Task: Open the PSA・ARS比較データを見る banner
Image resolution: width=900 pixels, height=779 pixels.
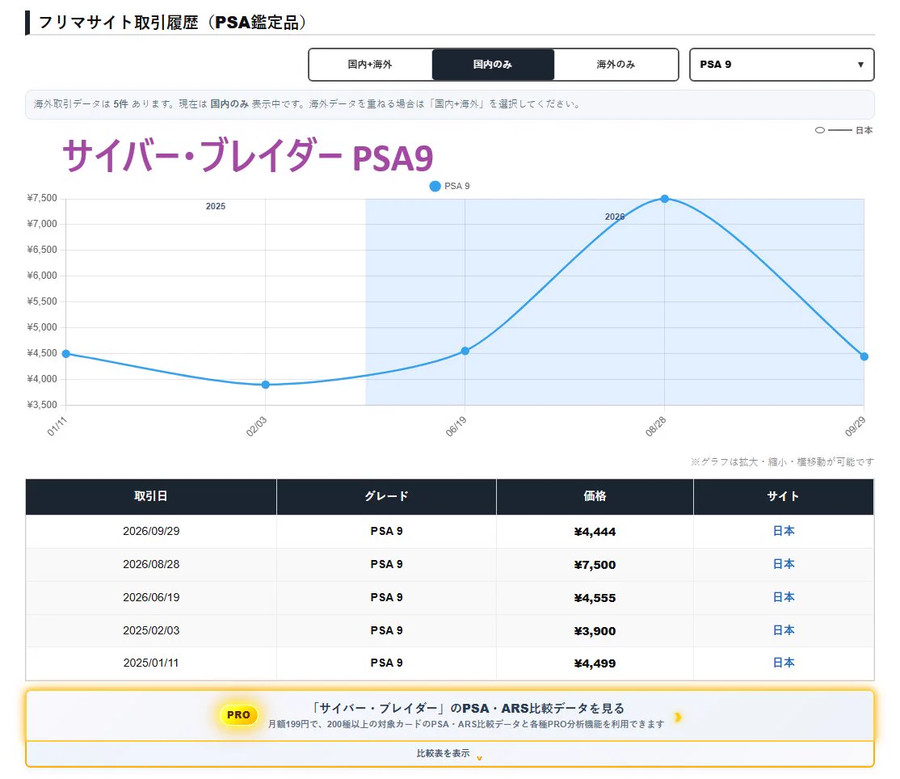Action: pos(450,715)
